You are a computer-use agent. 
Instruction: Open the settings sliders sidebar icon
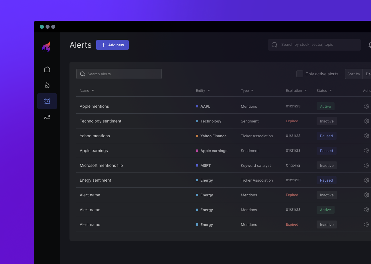[47, 117]
